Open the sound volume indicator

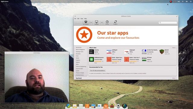coord(179,2)
